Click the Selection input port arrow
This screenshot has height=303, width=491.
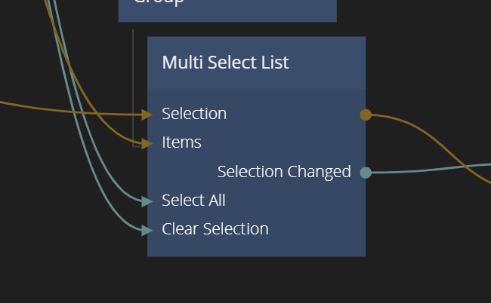[x=147, y=115]
